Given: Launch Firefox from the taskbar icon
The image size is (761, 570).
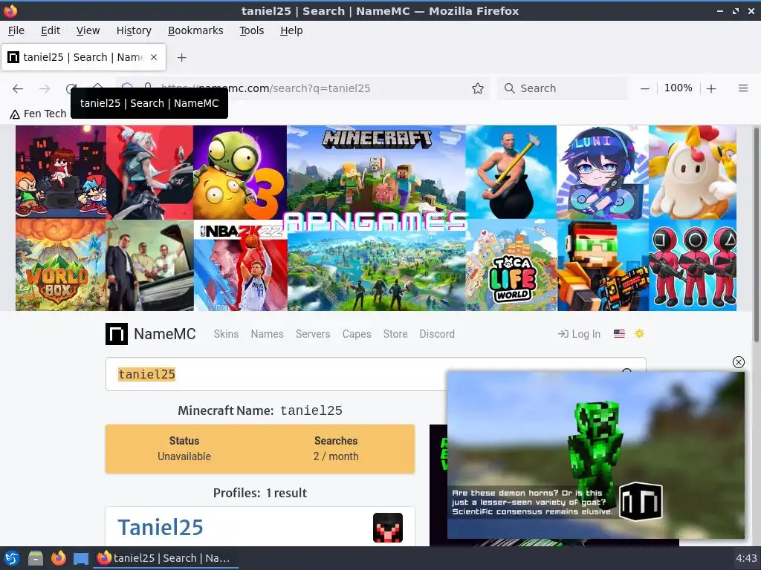Looking at the screenshot, I should (x=58, y=558).
